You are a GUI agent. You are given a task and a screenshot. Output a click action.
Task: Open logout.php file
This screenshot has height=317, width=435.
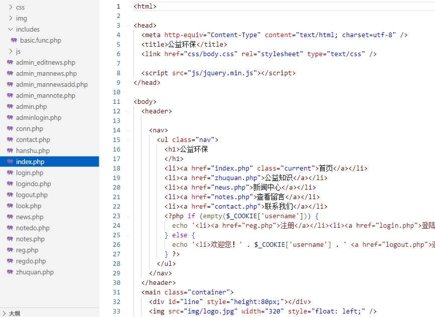click(x=32, y=195)
